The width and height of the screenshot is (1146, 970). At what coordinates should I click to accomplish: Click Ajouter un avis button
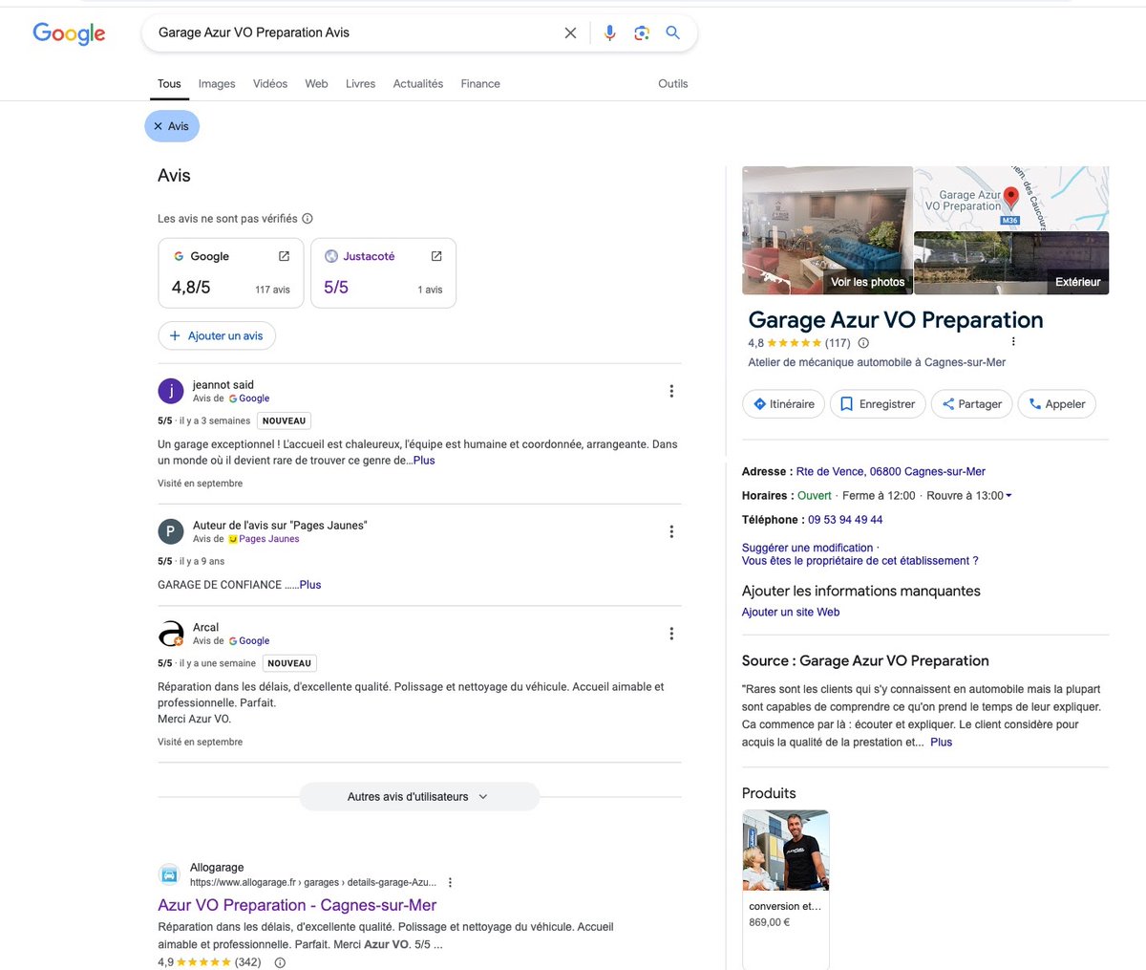point(217,335)
